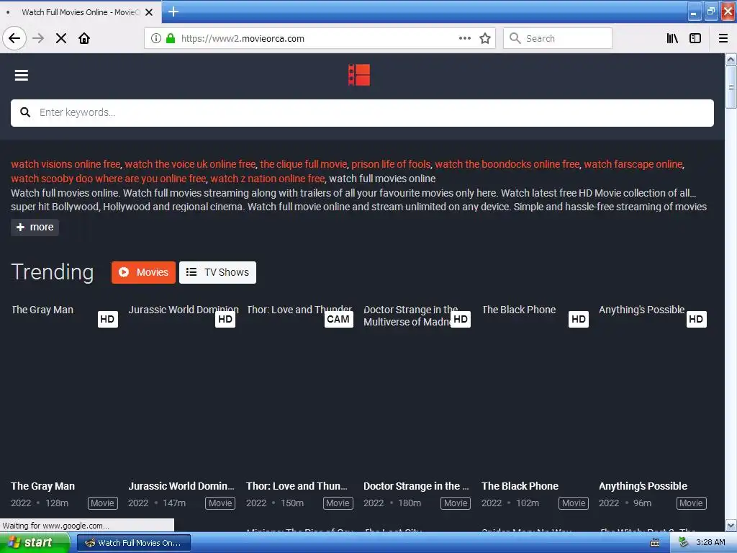Open 'watch the boondocks online free' link
Viewport: 737px width, 553px height.
(507, 164)
